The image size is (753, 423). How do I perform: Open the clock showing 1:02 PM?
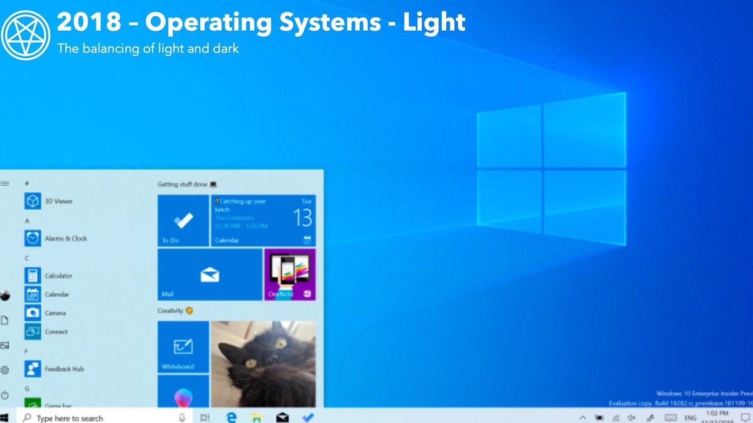(717, 417)
